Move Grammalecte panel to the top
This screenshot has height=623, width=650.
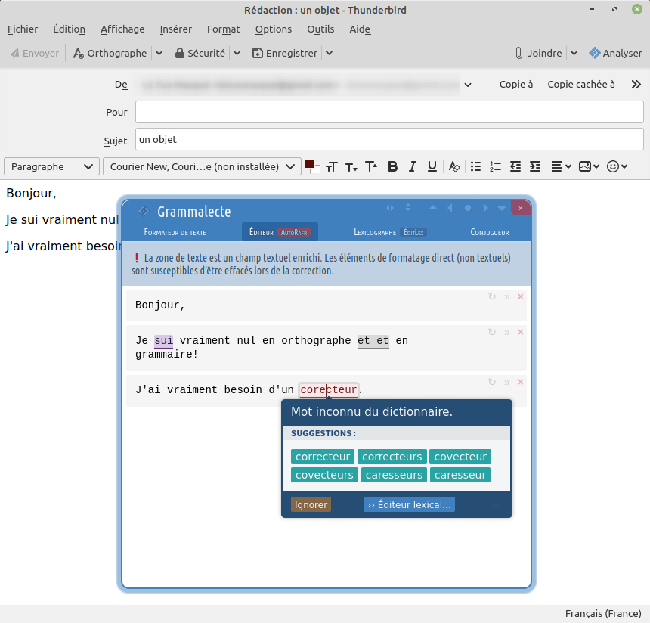(433, 208)
